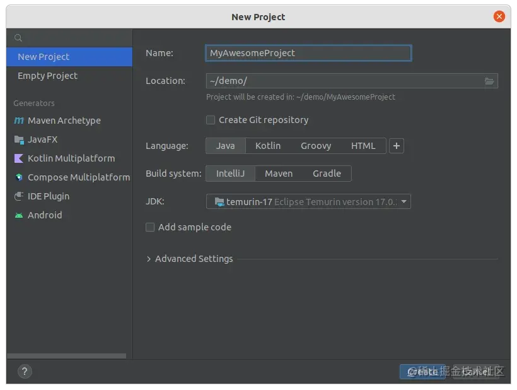517x390 pixels.
Task: Click the 'Project will be created in' hint text
Action: tap(300, 97)
